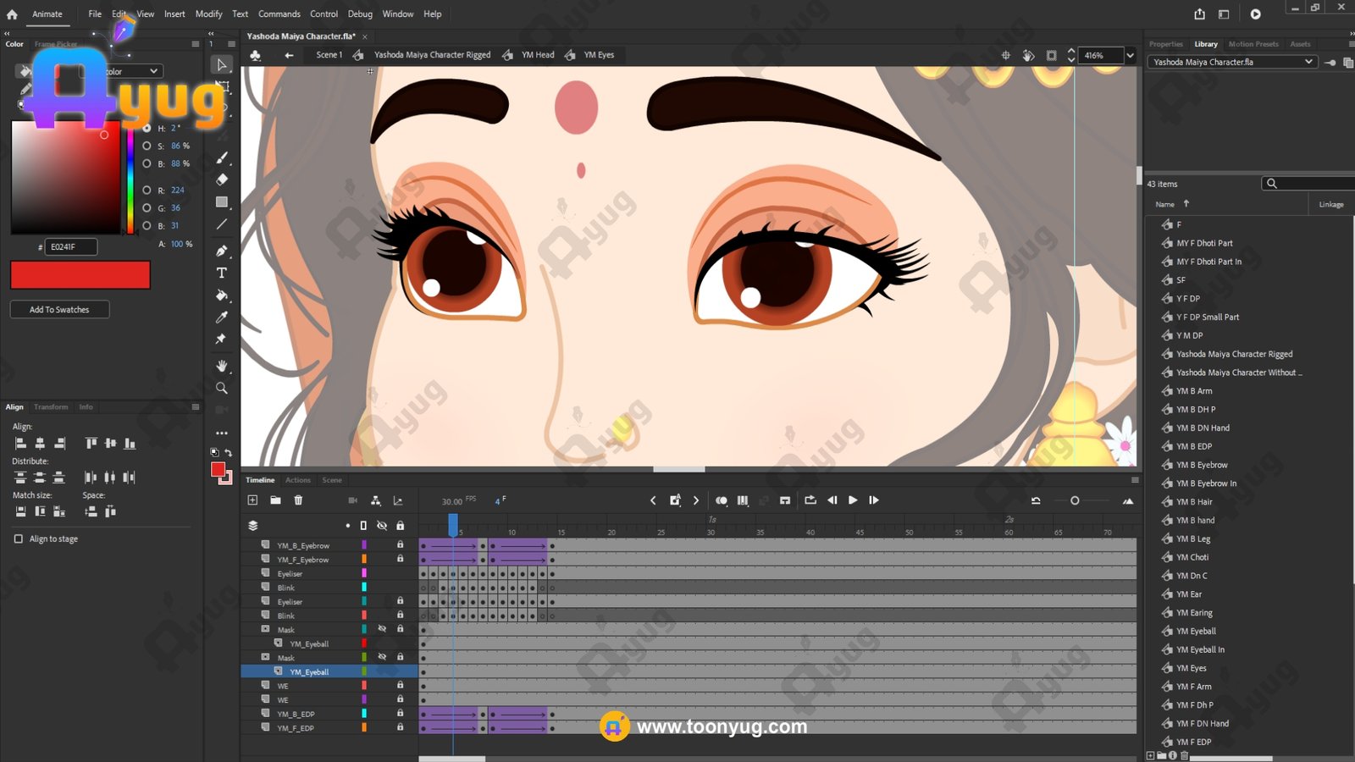Select the S saturation radio button

coord(147,146)
